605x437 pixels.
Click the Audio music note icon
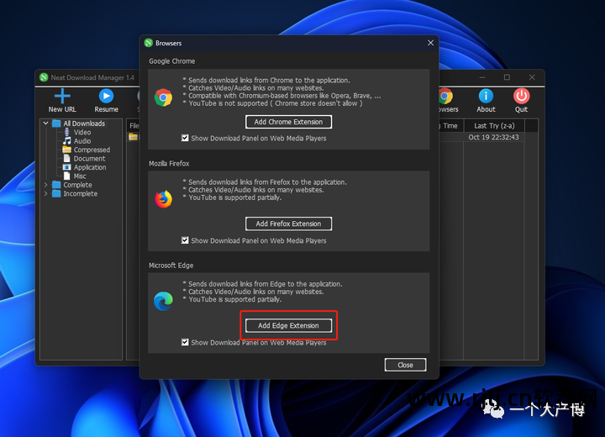(67, 141)
